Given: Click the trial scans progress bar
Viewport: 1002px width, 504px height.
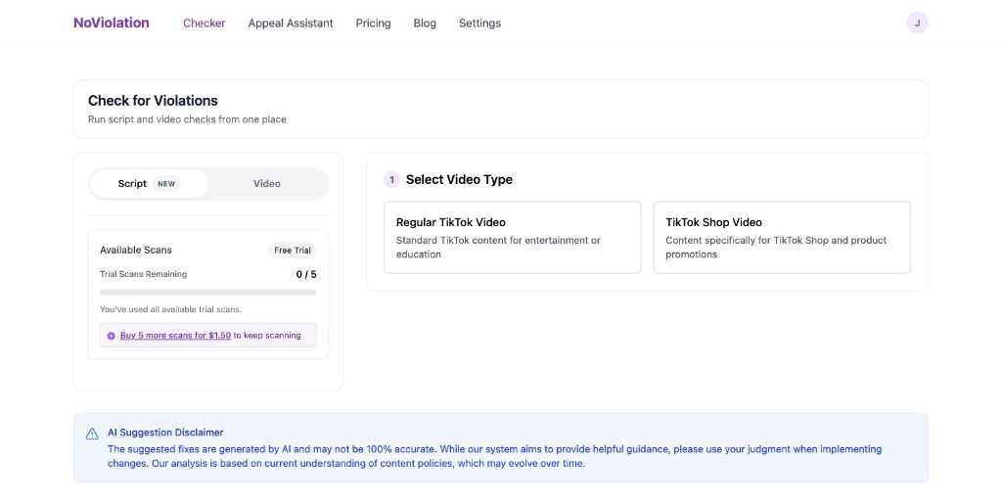Looking at the screenshot, I should 208,293.
